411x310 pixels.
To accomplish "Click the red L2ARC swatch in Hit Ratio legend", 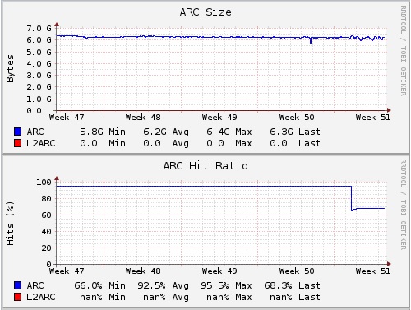I will [x=18, y=297].
